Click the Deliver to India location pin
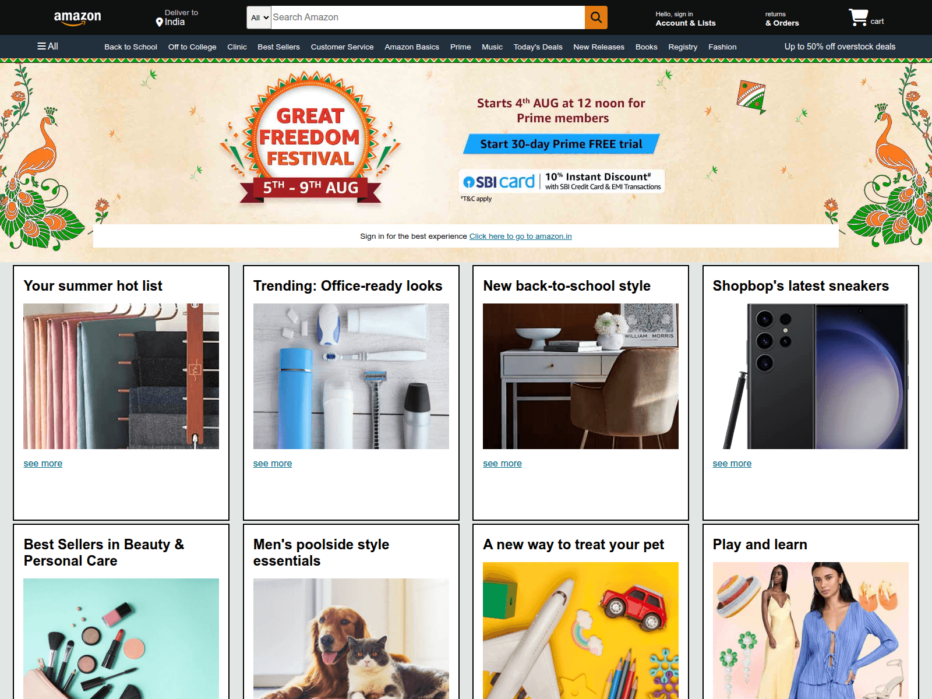The width and height of the screenshot is (932, 699). click(159, 22)
